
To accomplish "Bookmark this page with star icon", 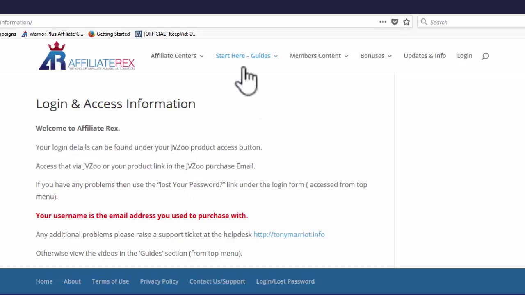I will click(x=406, y=22).
